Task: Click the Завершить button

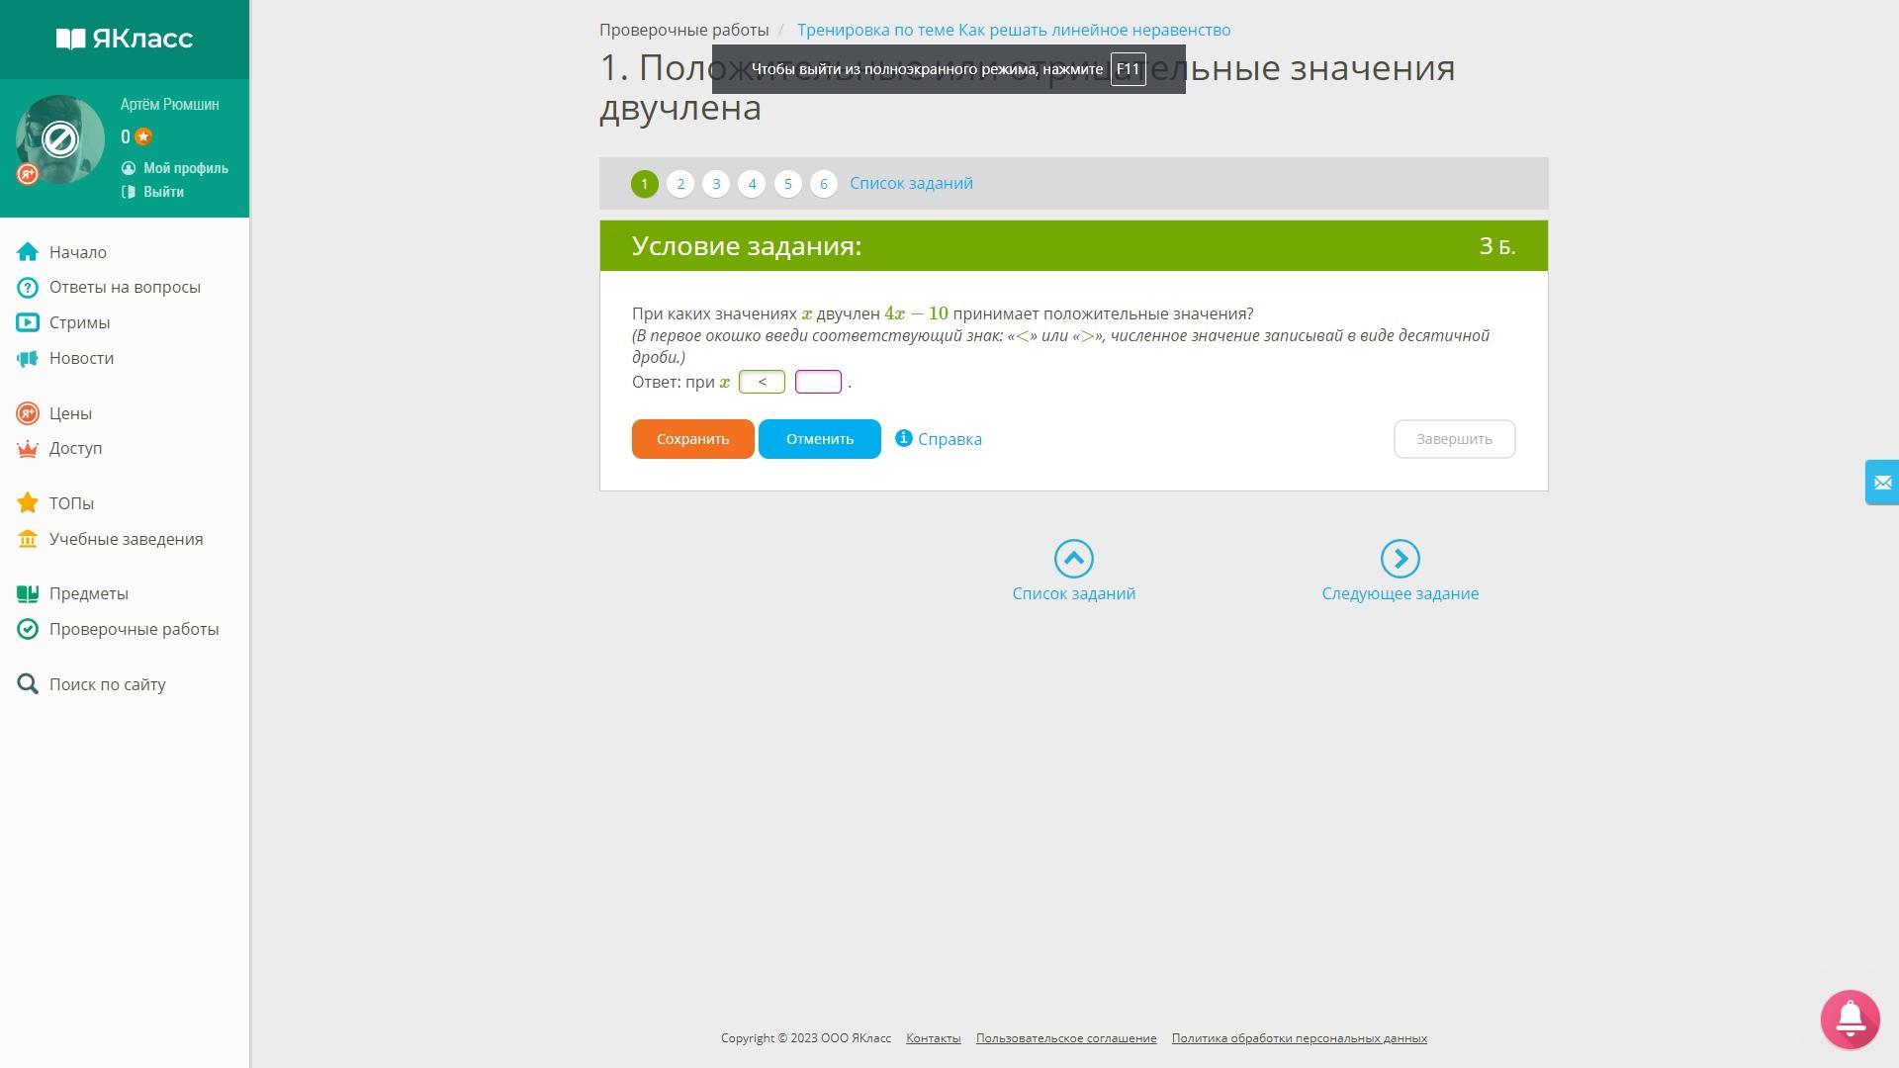Action: click(x=1454, y=439)
